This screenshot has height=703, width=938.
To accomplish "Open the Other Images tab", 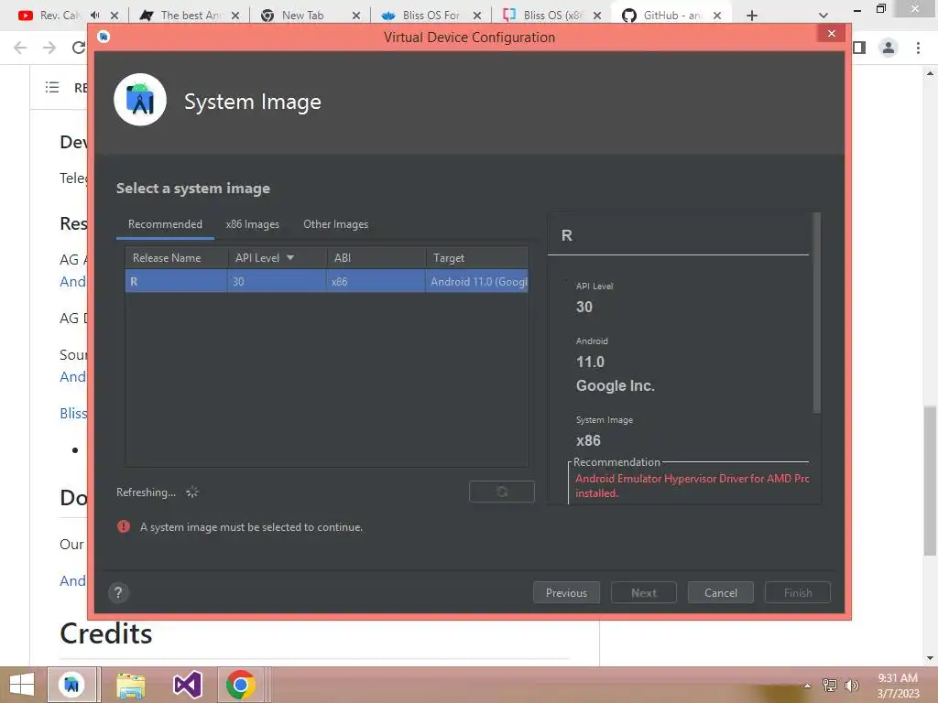I will [x=335, y=224].
